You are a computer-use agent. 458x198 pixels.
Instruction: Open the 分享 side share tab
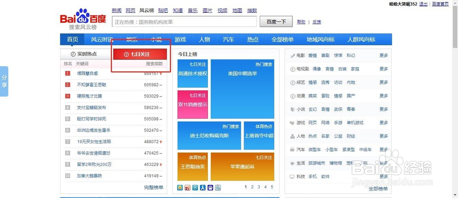coord(4,81)
